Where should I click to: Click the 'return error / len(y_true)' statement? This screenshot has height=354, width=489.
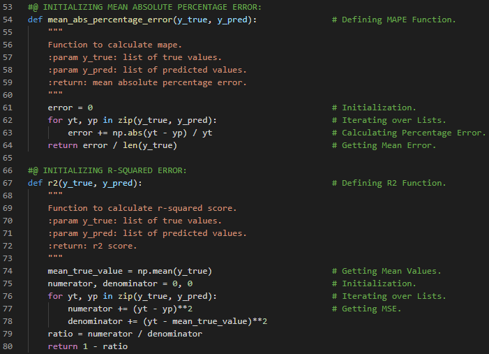point(112,145)
